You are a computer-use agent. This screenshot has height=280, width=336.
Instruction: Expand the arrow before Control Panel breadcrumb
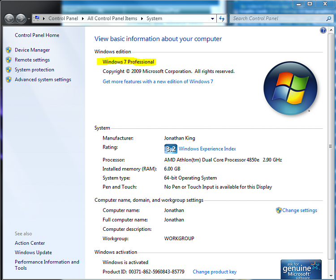44,19
